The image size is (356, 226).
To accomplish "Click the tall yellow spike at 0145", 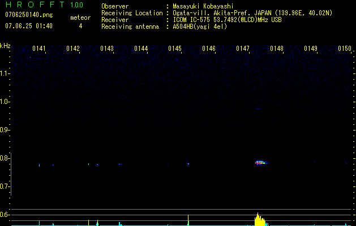I will 188,220.
